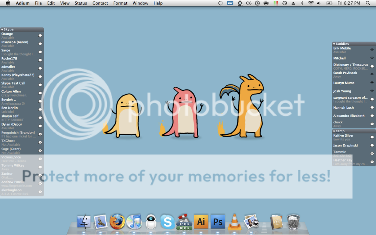This screenshot has width=376, height=235.
Task: Select buddy Sarah Pavliscak
Action: point(345,73)
